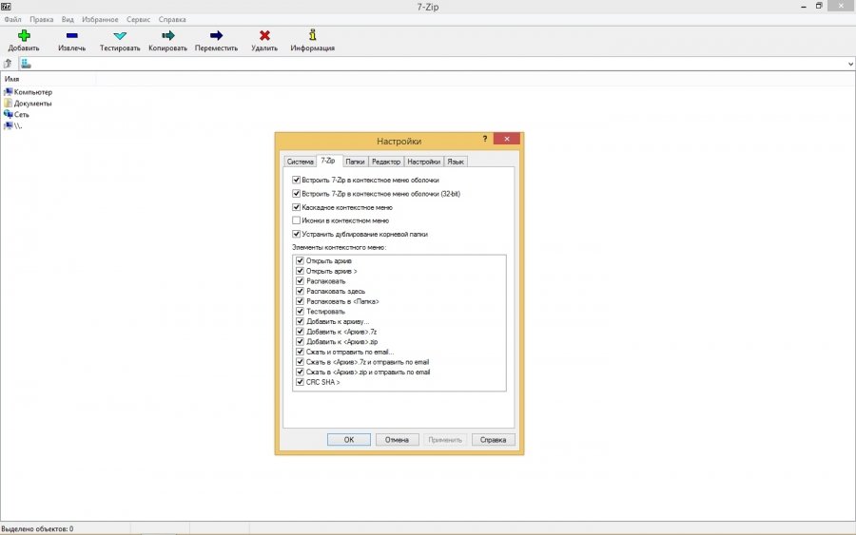Image resolution: width=856 pixels, height=535 pixels.
Task: Toggle the 32-bit shell context menu checkbox
Action: tap(297, 193)
